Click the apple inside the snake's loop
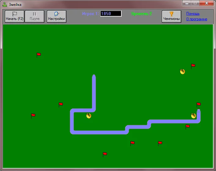The image size is (216, 171). coord(89,116)
